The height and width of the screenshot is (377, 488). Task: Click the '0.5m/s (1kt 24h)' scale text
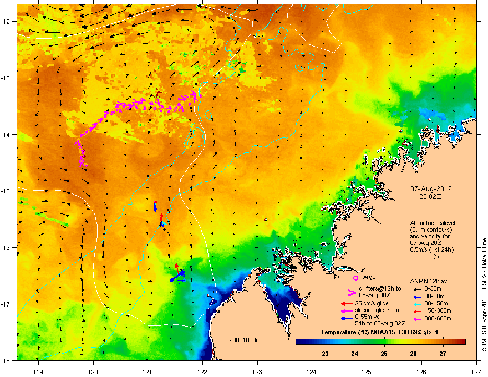(432, 249)
